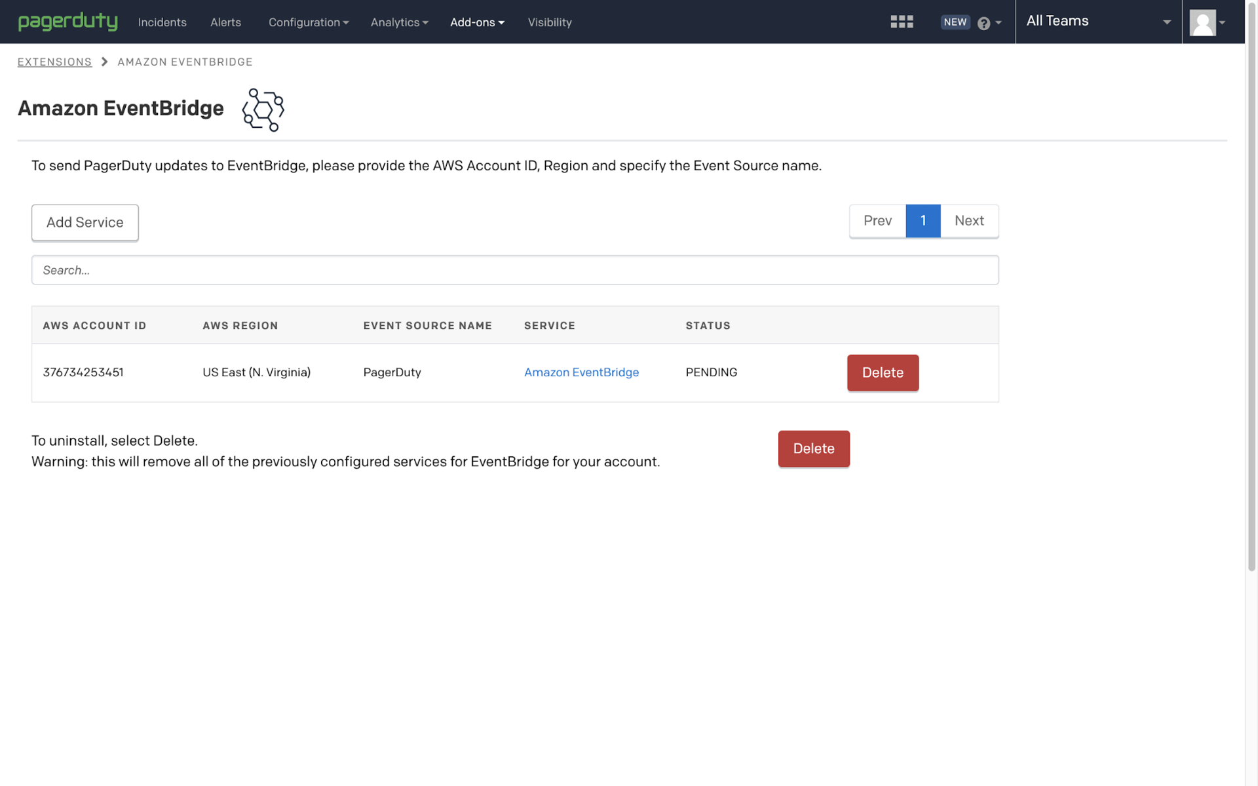The image size is (1258, 786).
Task: Click the Amazon EventBridge logo icon
Action: pyautogui.click(x=263, y=109)
